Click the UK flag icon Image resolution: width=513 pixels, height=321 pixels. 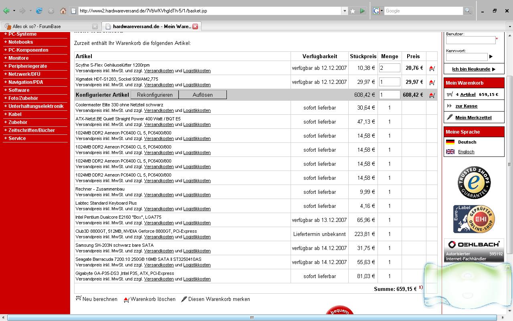pos(450,152)
